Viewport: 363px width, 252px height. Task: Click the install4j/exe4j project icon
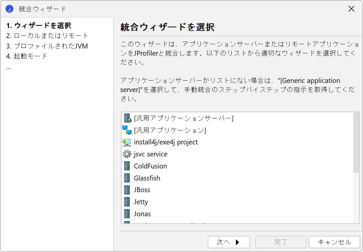click(x=127, y=142)
